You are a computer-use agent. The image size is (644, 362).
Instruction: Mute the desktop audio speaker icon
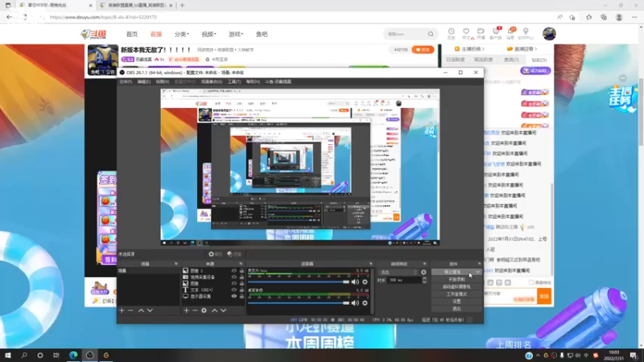[x=355, y=303]
